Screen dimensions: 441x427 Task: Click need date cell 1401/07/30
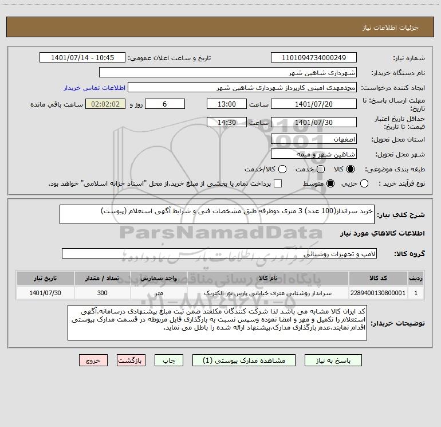pyautogui.click(x=45, y=293)
